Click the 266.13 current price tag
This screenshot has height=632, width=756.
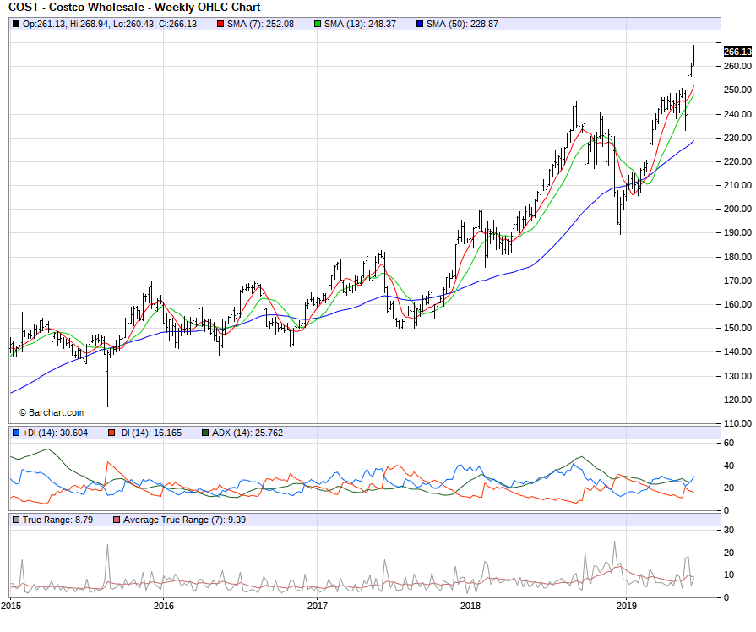tap(737, 52)
